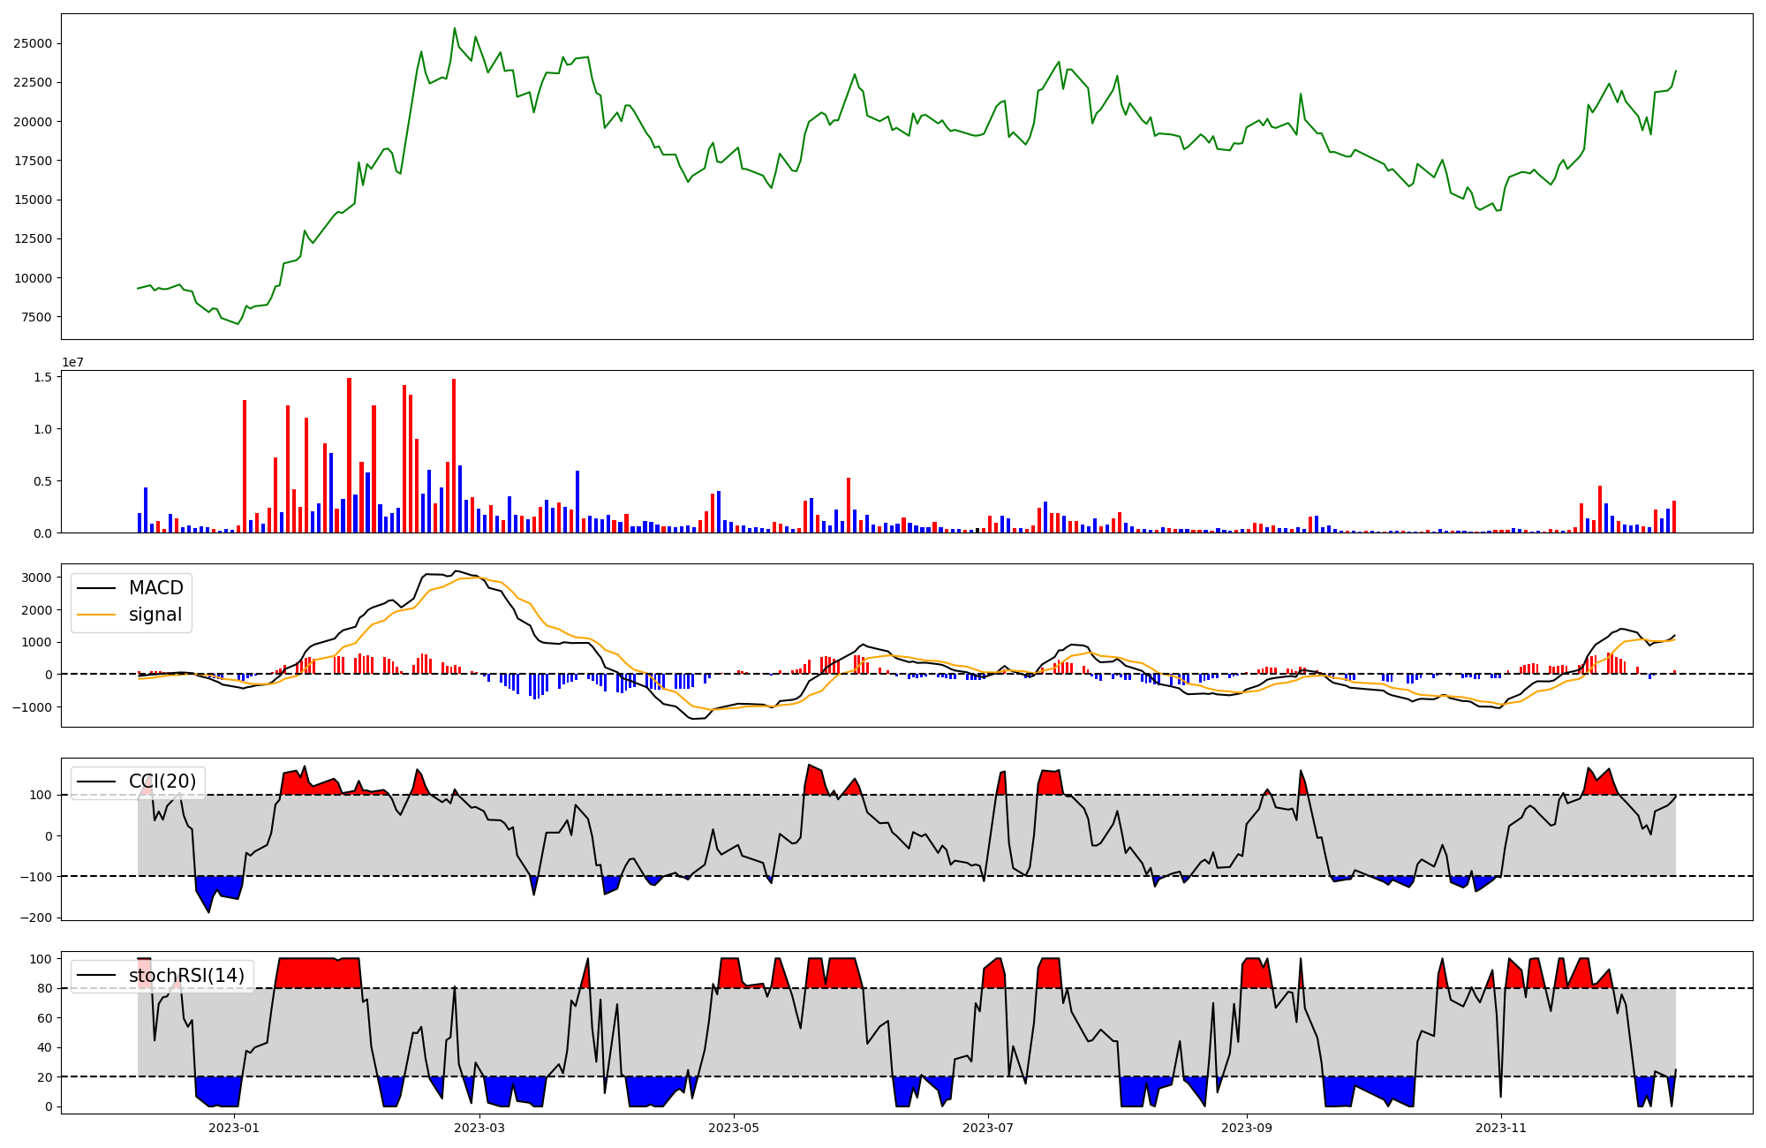1766x1148 pixels.
Task: Select the stochRSI(14) legend label
Action: click(x=186, y=976)
